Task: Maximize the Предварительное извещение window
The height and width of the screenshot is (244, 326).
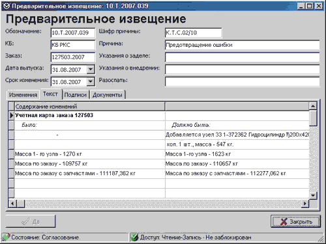Action: pyautogui.click(x=309, y=6)
